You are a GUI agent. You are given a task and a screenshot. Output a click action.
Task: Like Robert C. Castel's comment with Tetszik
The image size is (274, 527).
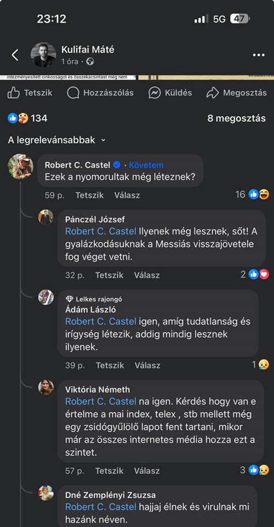89,195
